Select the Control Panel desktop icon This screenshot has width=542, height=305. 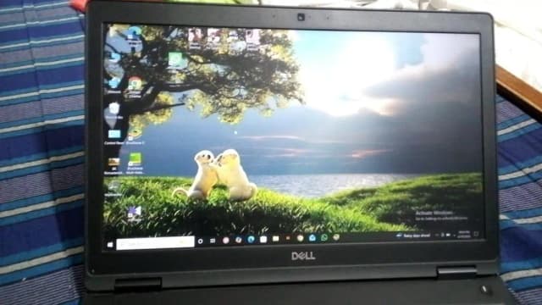[114, 136]
